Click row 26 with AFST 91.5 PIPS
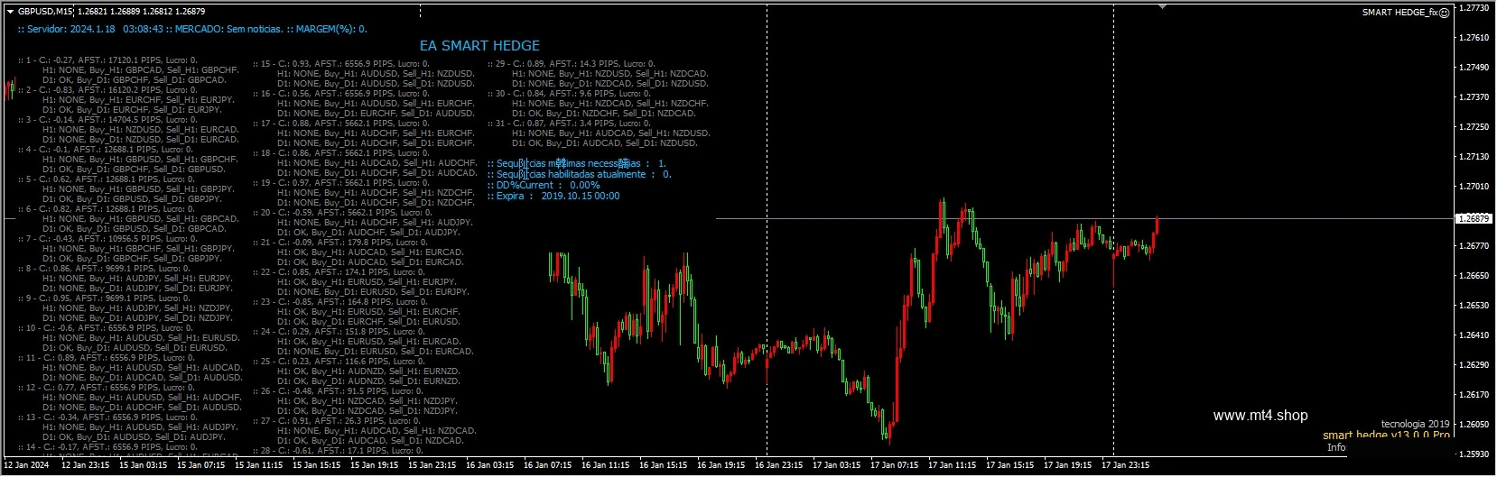The width and height of the screenshot is (1497, 477). tap(338, 391)
